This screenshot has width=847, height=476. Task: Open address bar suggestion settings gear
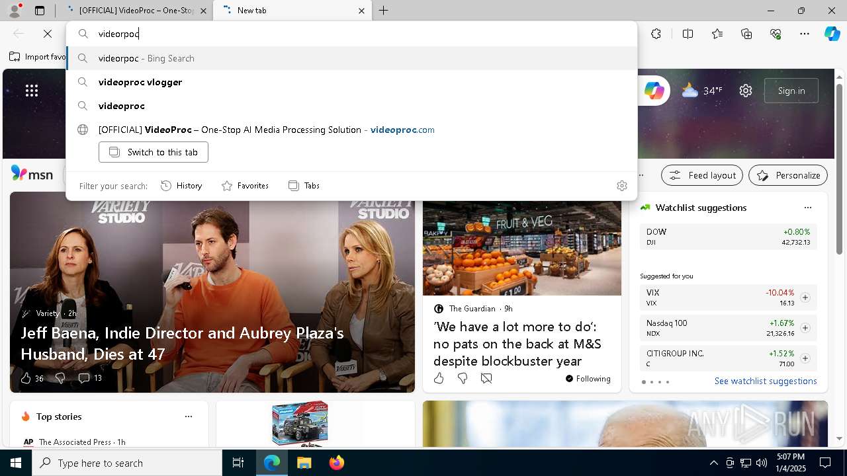pyautogui.click(x=622, y=186)
